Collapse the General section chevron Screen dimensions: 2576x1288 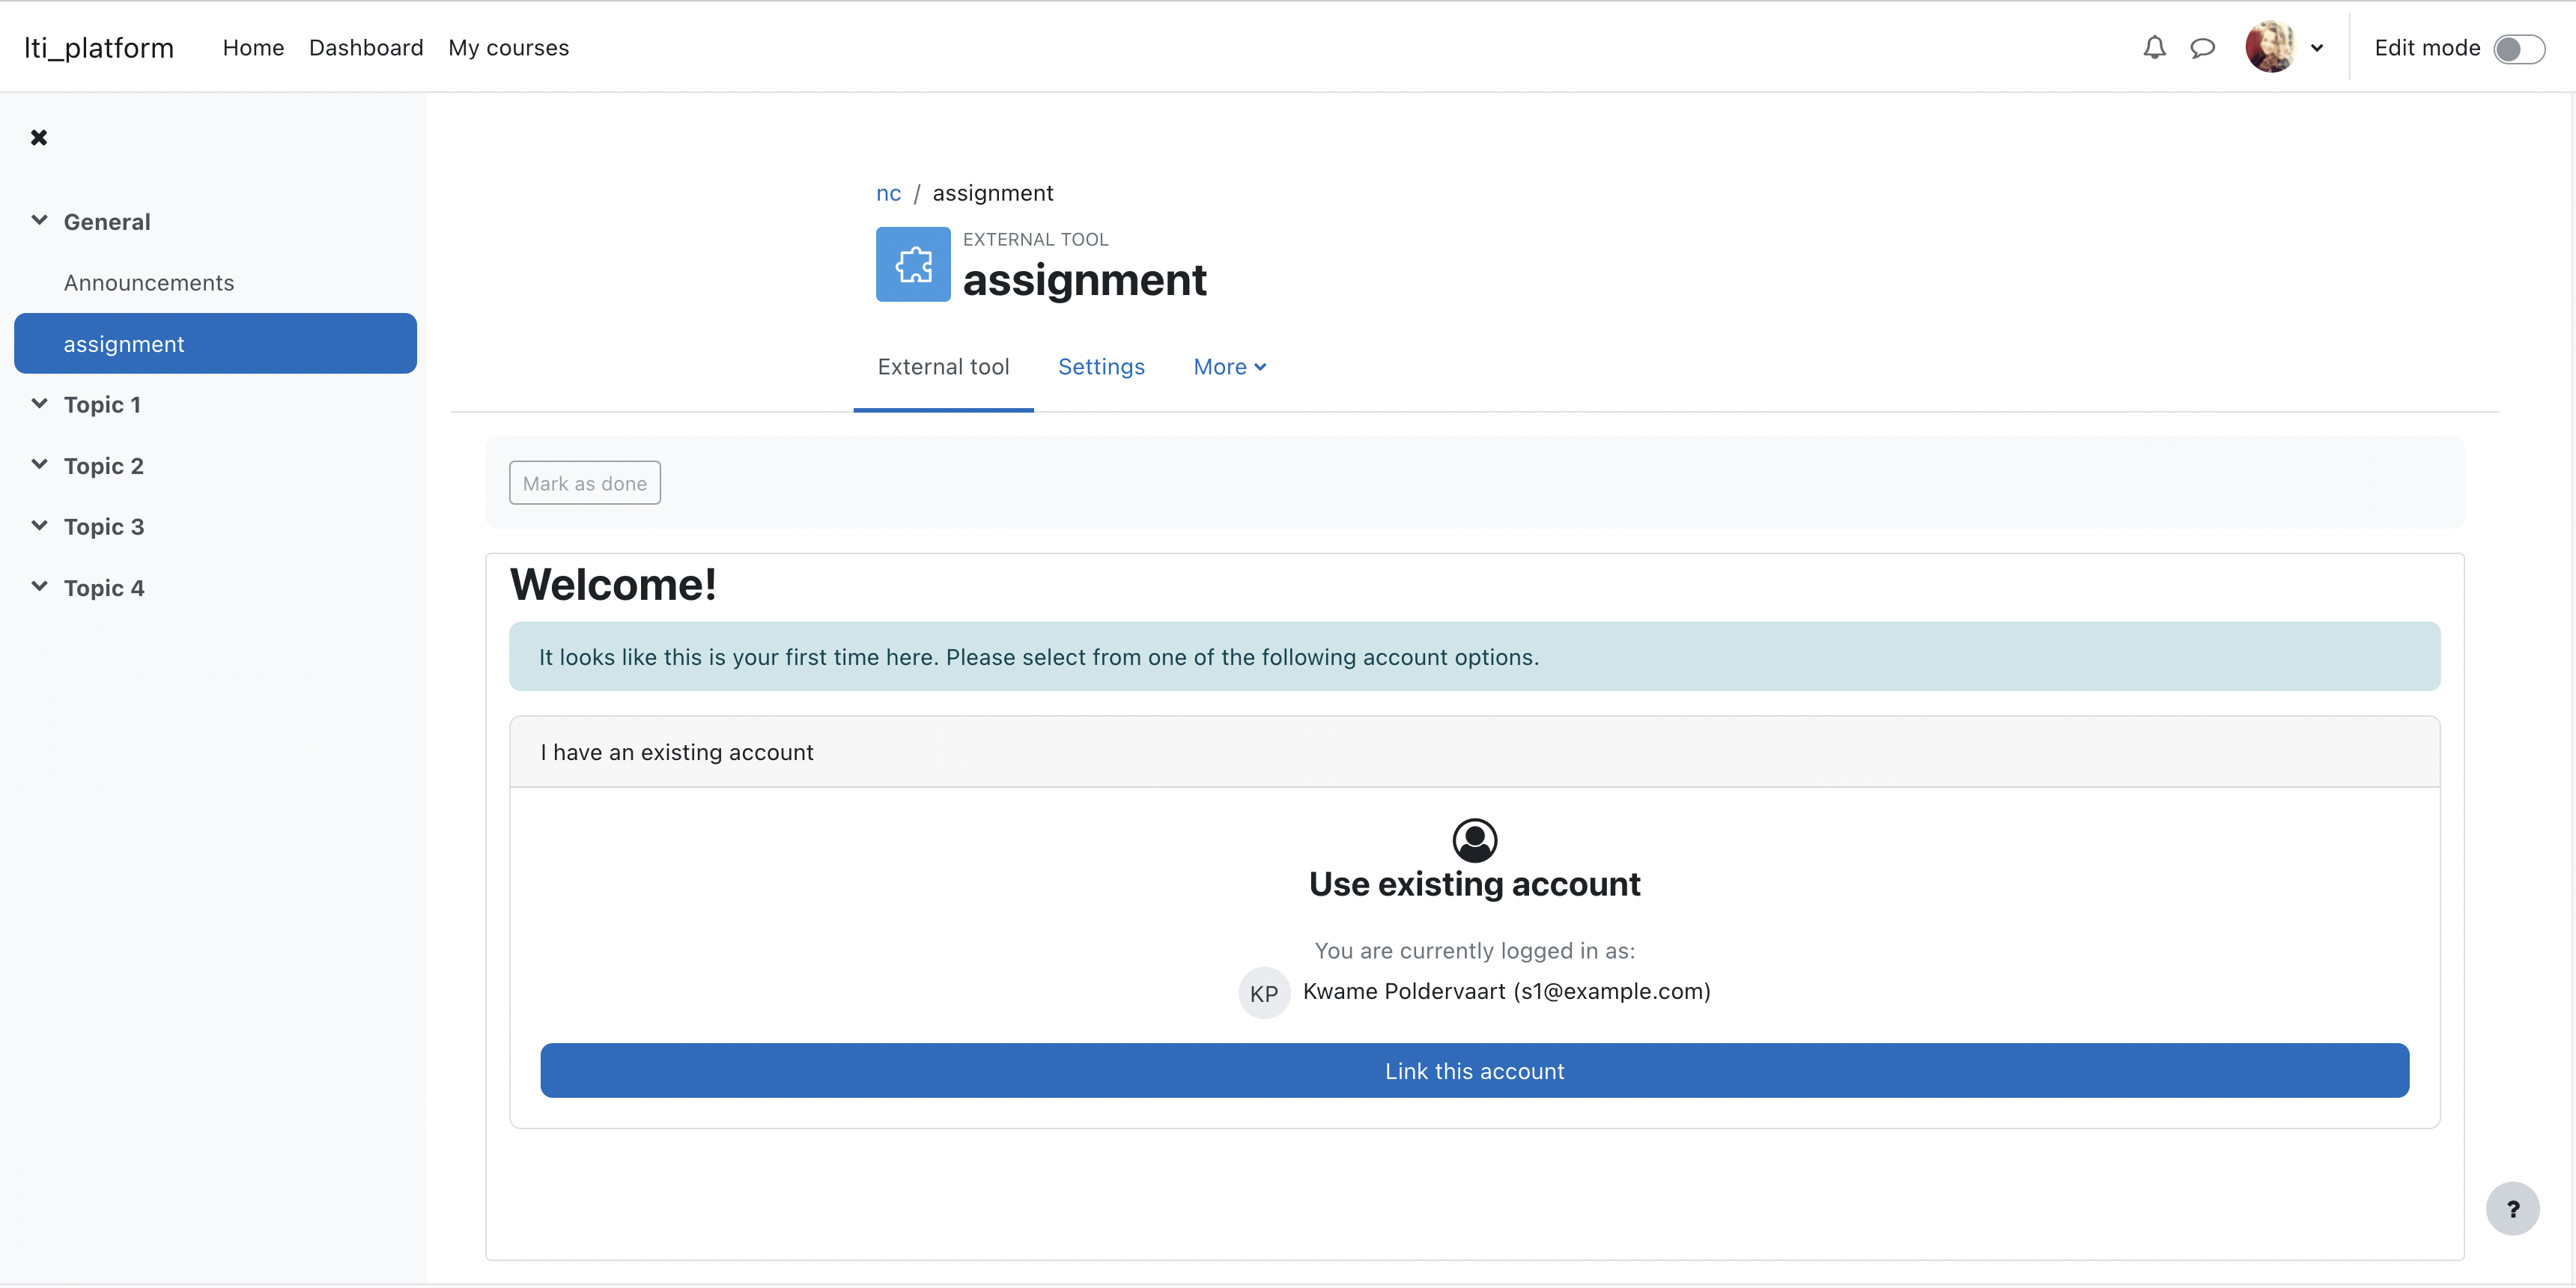coord(39,220)
